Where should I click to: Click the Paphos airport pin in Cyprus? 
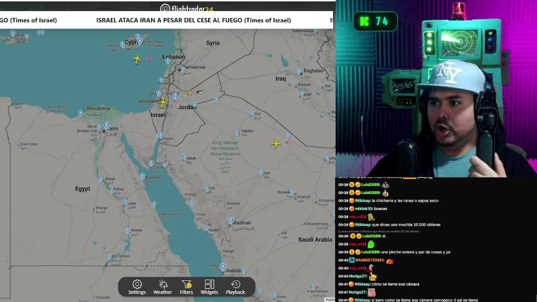coord(123,44)
